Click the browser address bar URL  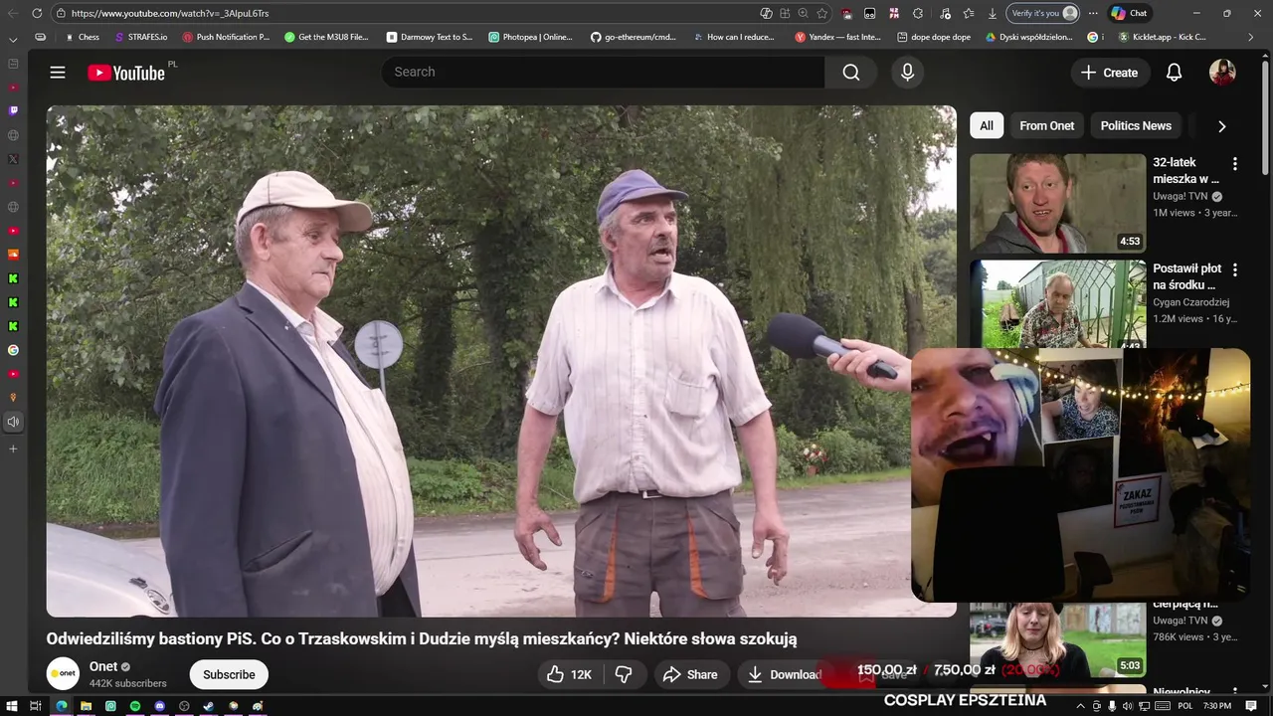click(x=170, y=13)
